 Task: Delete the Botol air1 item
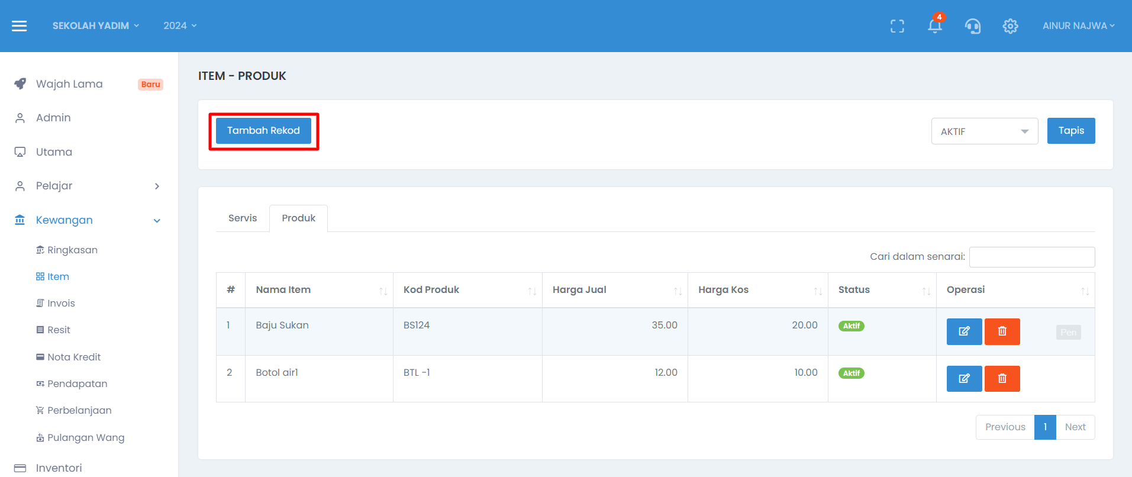click(1002, 379)
